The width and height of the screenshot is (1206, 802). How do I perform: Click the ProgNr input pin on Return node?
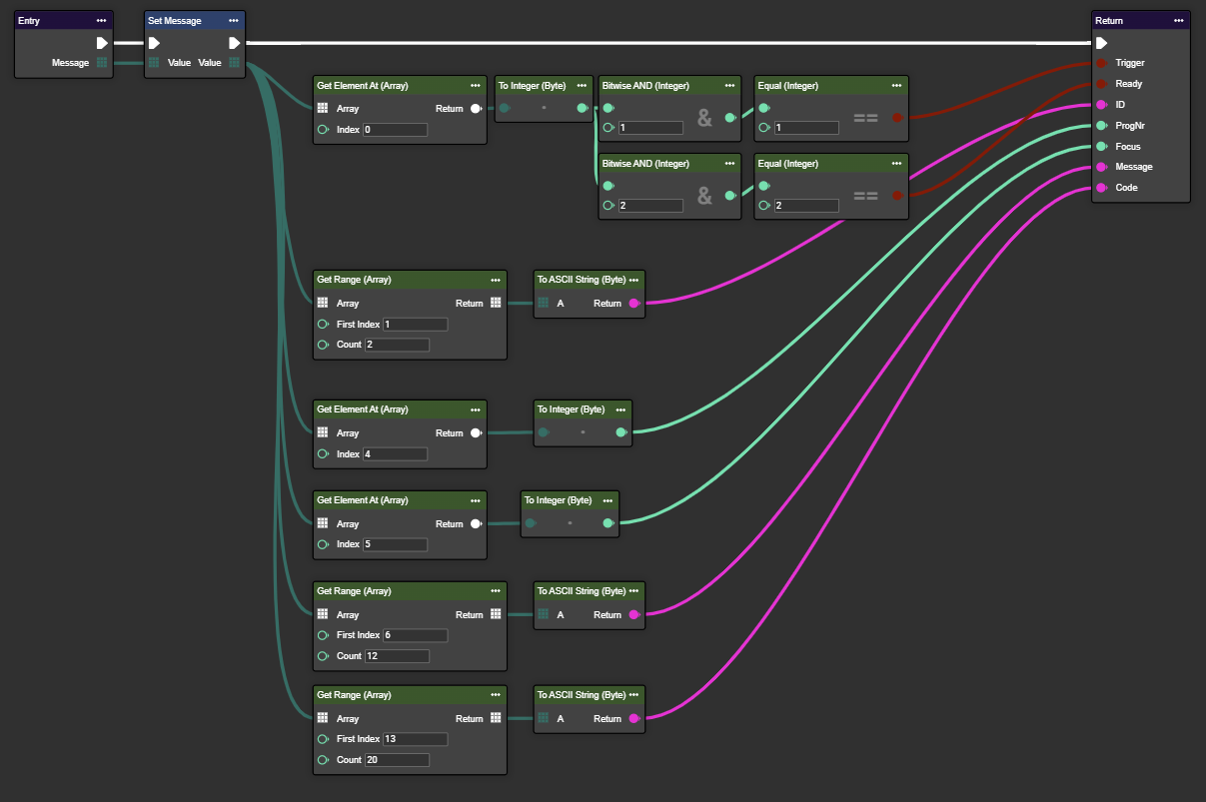[1101, 126]
